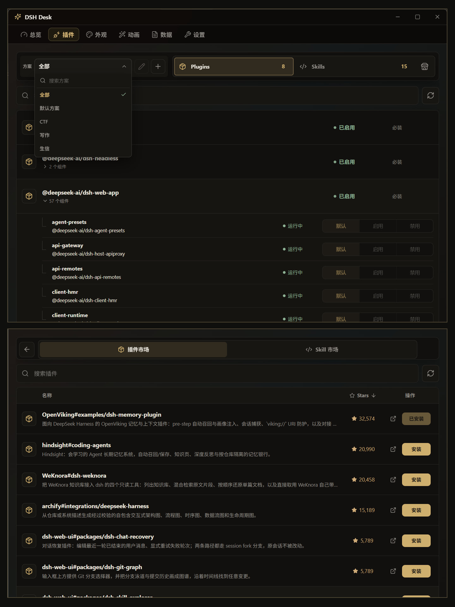Image resolution: width=455 pixels, height=607 pixels.
Task: Refresh the installed plugins list in DSH Desk
Action: point(430,95)
